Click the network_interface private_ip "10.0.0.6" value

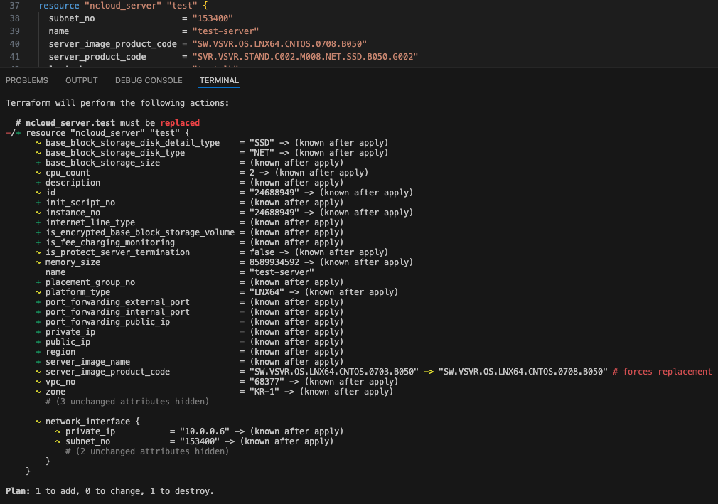tap(205, 431)
